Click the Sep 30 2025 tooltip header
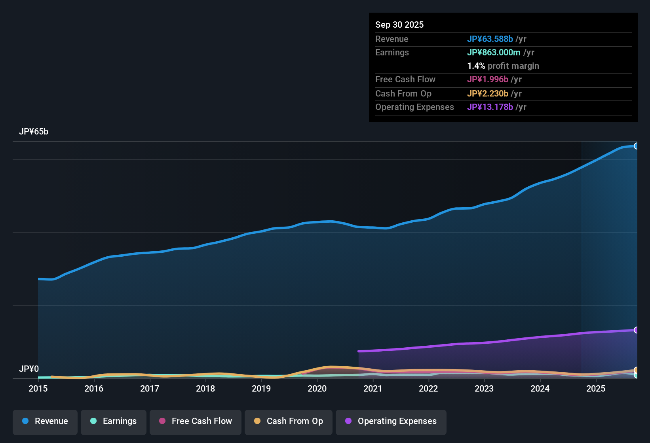The height and width of the screenshot is (443, 650). click(x=399, y=25)
